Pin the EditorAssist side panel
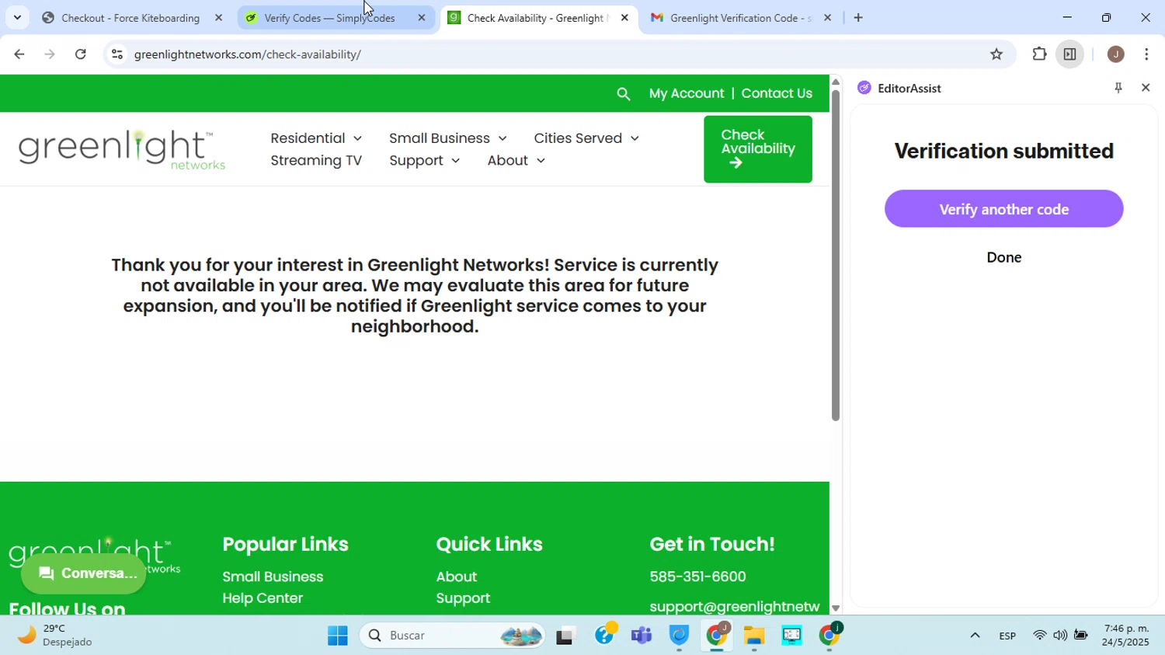 [x=1118, y=88]
